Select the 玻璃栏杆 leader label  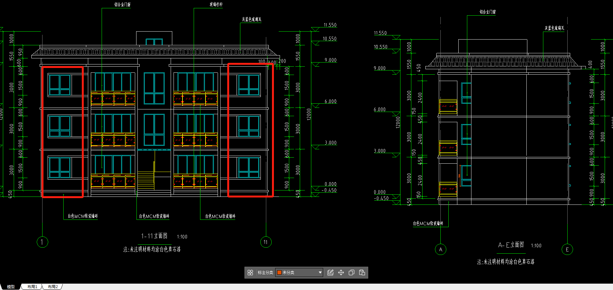(x=216, y=4)
